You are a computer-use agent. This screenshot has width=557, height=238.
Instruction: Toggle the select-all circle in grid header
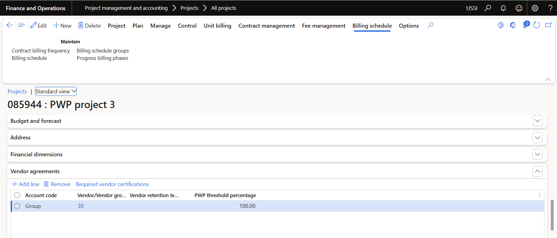pos(17,195)
